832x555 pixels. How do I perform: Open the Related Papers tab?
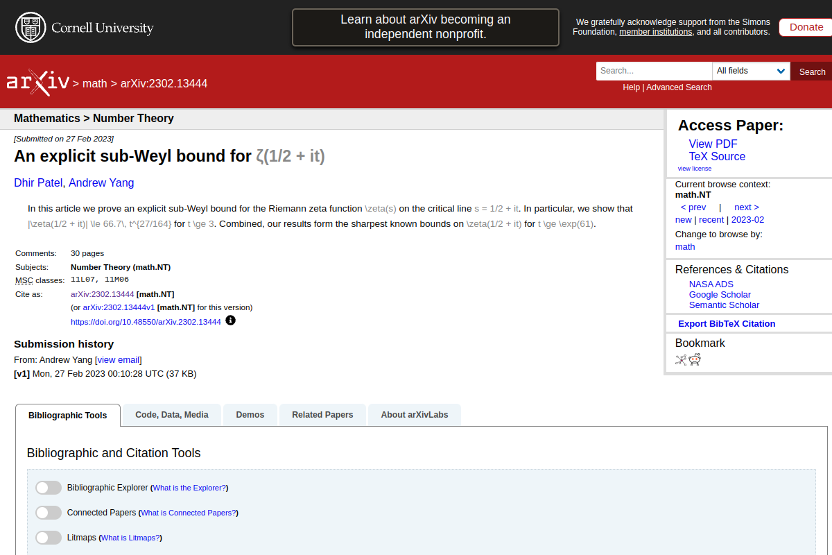322,415
